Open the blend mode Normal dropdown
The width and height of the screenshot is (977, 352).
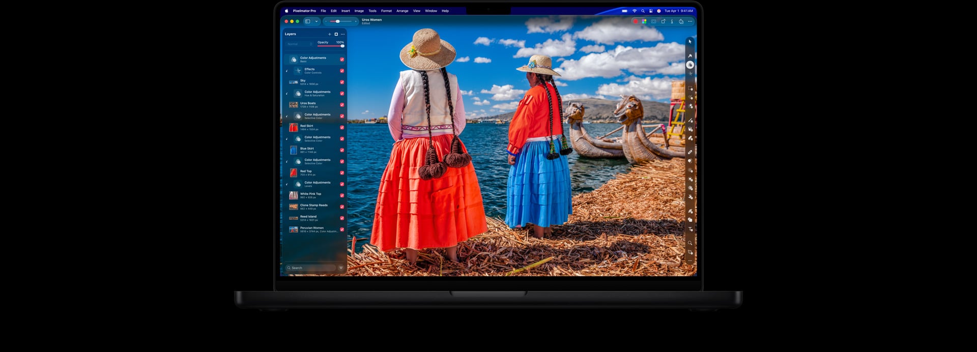pos(300,44)
